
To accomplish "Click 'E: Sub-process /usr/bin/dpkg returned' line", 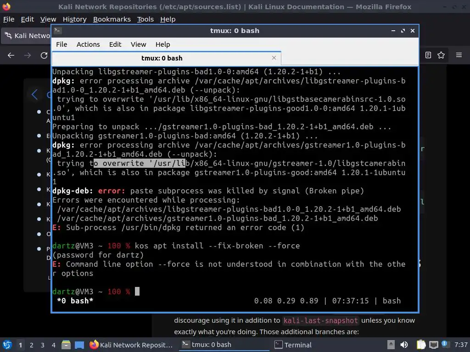I will [x=179, y=227].
